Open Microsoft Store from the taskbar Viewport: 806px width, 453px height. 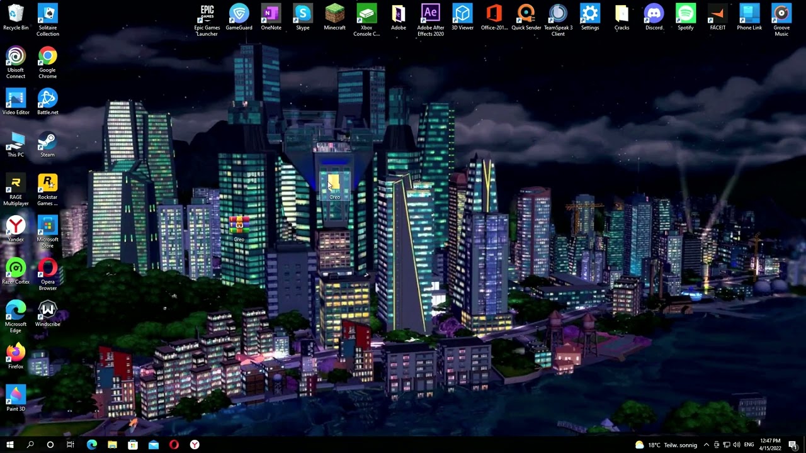pos(133,445)
